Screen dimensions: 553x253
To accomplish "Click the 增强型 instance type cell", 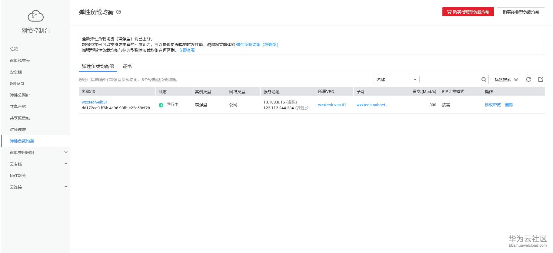I will coord(201,105).
